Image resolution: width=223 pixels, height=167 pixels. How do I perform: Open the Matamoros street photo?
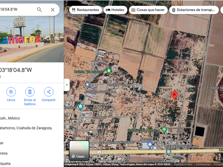click(32, 39)
